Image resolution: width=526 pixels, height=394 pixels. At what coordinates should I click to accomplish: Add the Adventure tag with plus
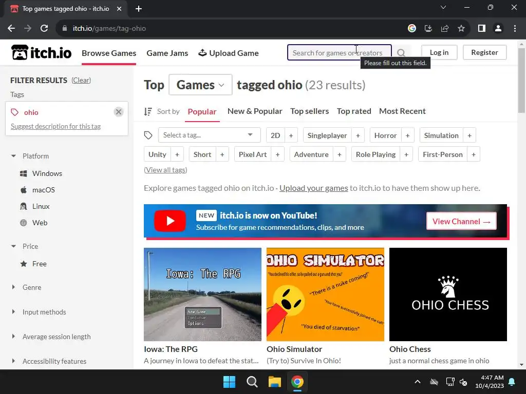point(339,154)
